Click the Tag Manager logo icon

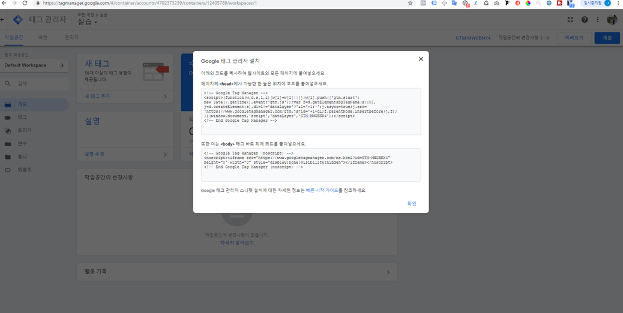(x=18, y=19)
